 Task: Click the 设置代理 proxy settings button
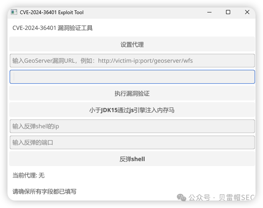point(132,44)
